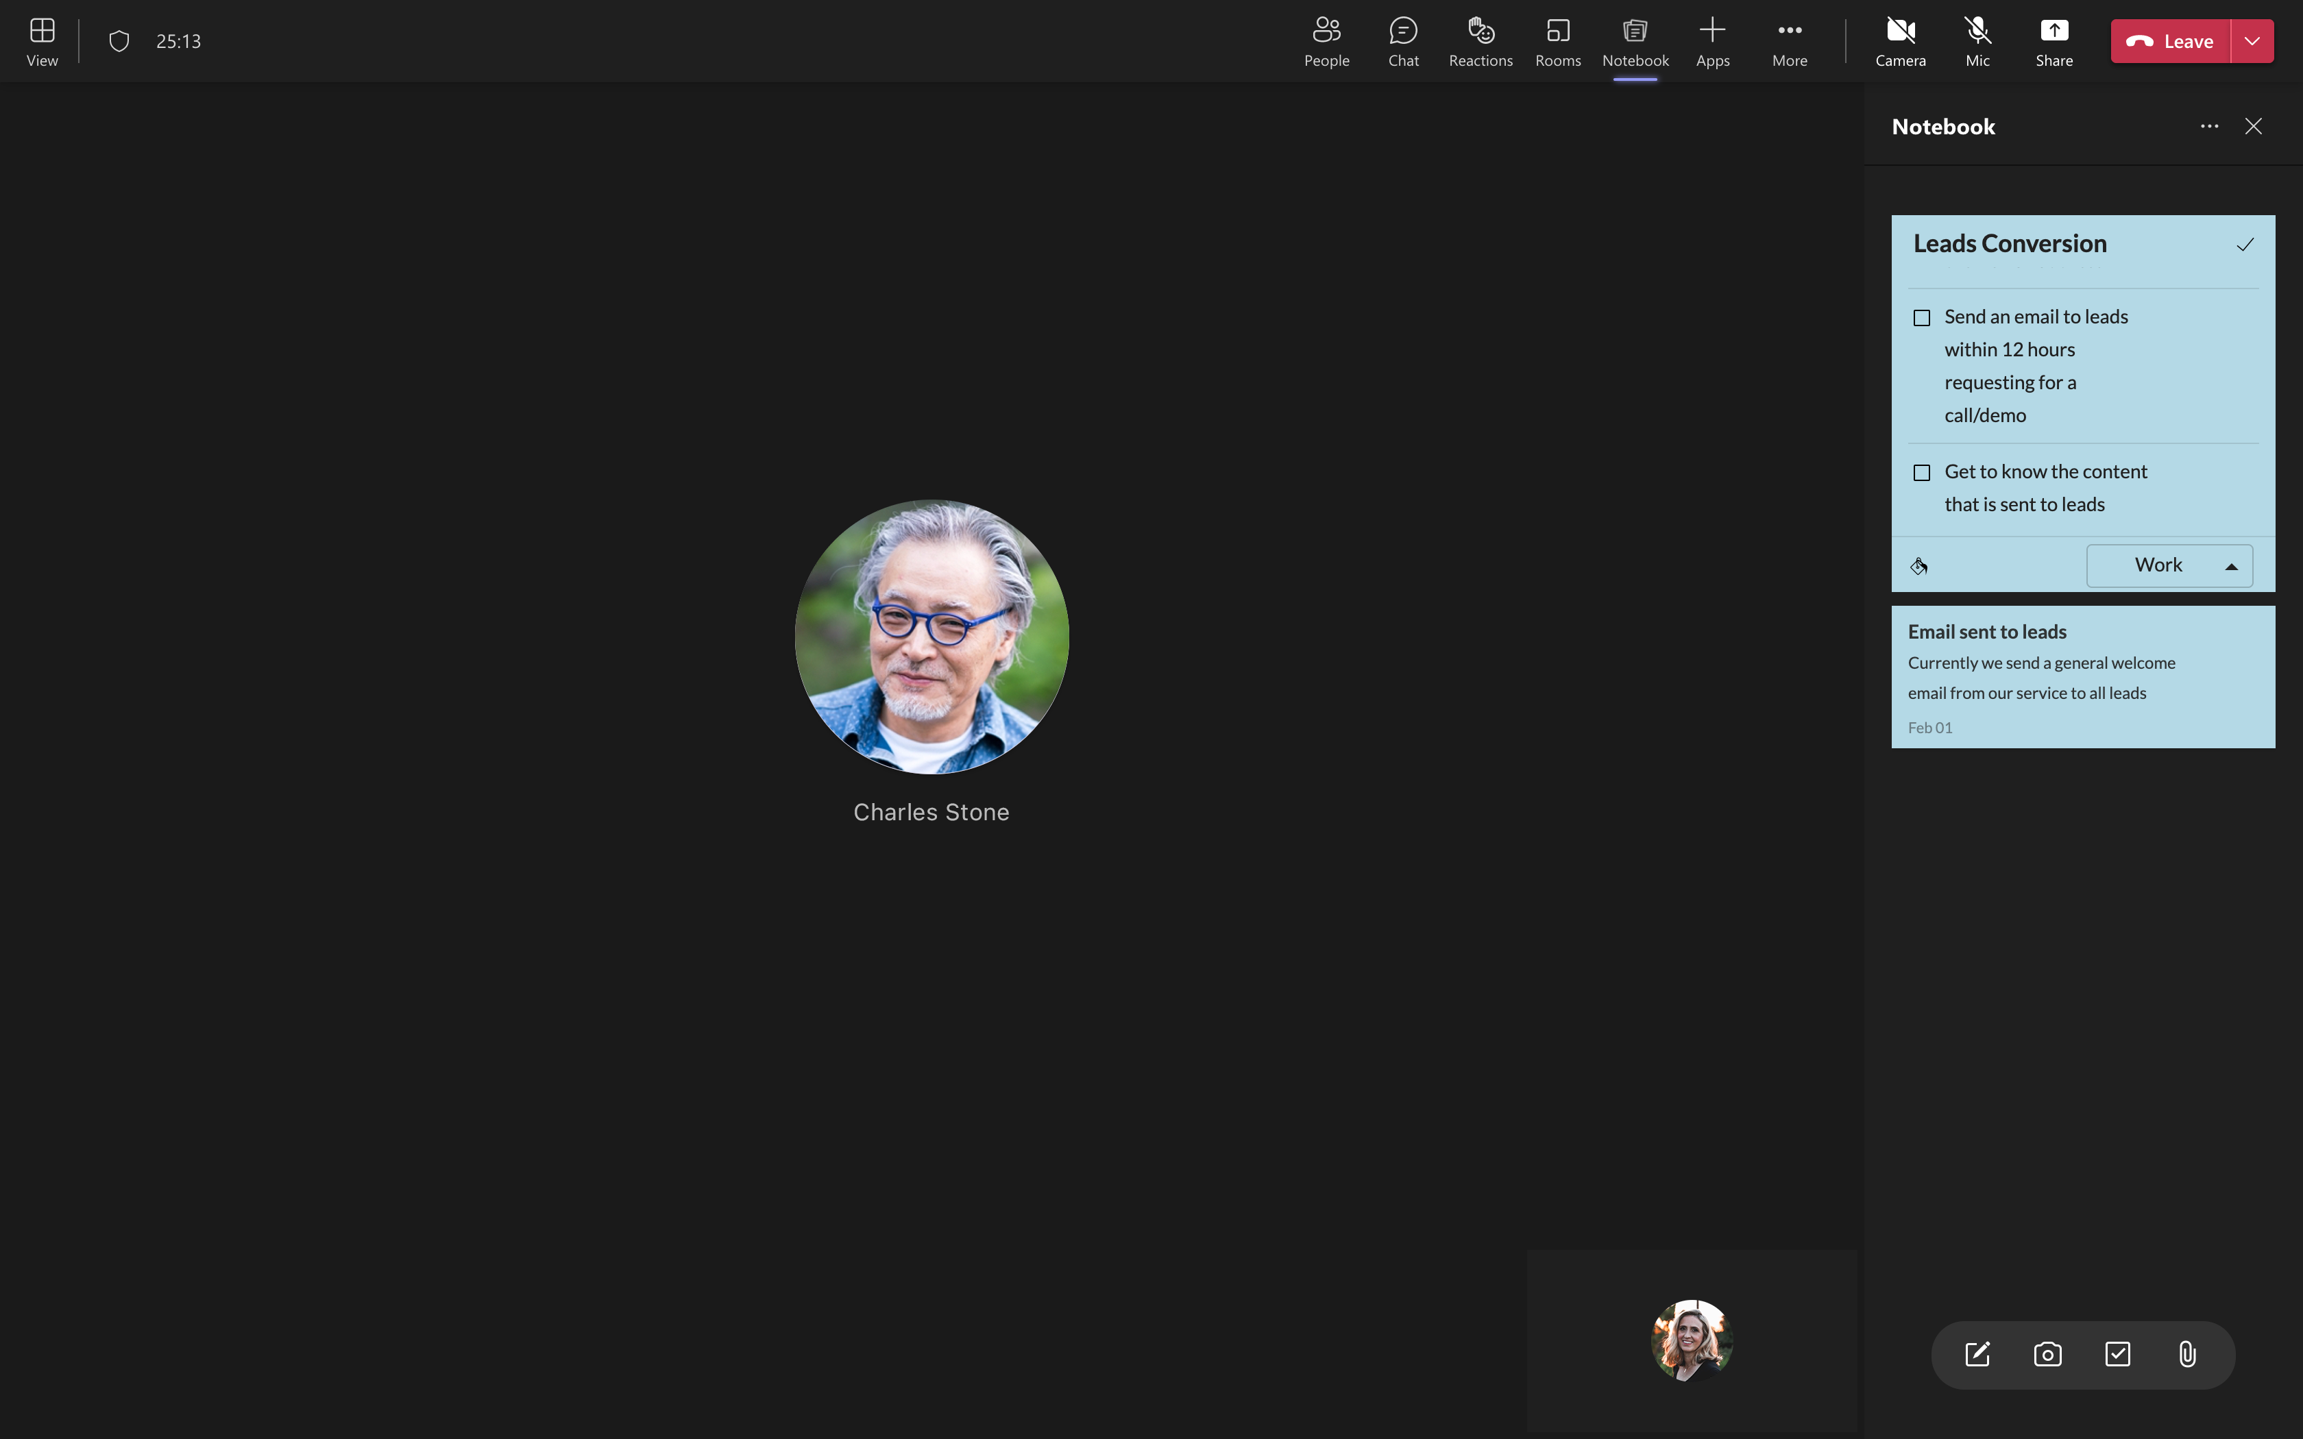Open the People panel
2303x1439 pixels.
pos(1326,41)
